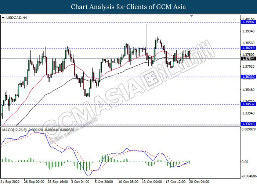
Task: Click the 1.33940 axis price value
Action: pos(248,113)
